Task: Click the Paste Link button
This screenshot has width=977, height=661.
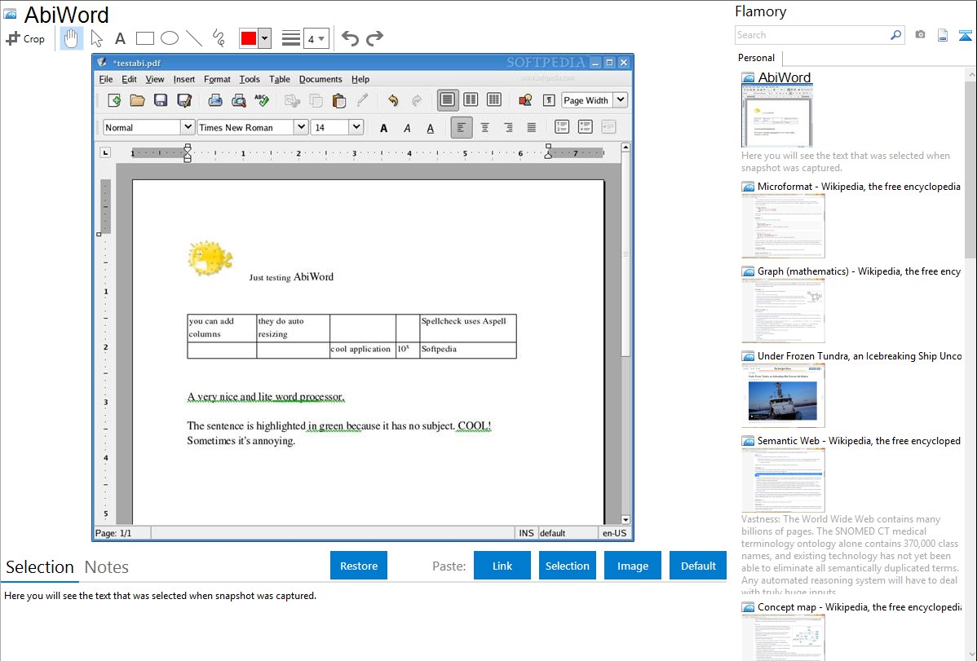Action: 502,566
